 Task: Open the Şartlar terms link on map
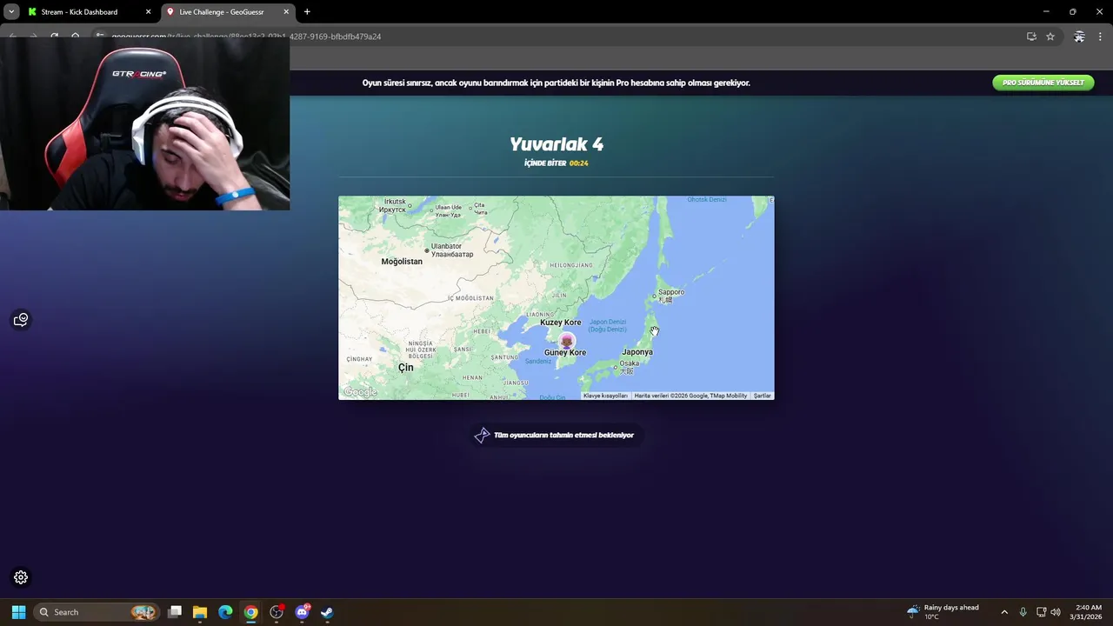[x=763, y=396]
